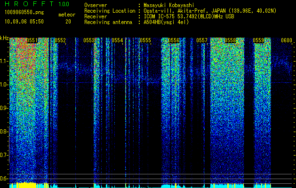Click the 0.6 kHz axis label
The image size is (296, 188).
click(x=4, y=179)
